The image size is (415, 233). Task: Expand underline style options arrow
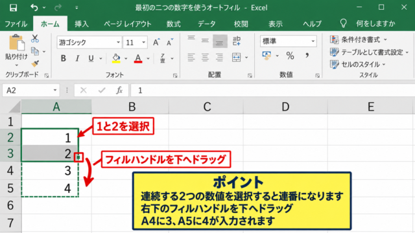[101, 58]
